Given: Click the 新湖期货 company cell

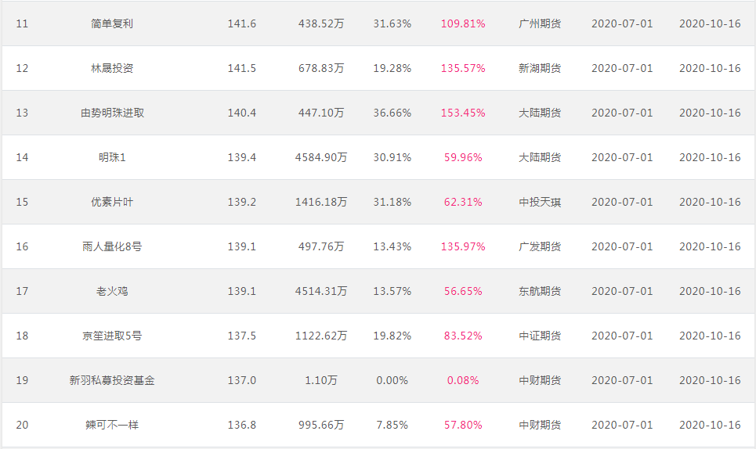Looking at the screenshot, I should (540, 68).
